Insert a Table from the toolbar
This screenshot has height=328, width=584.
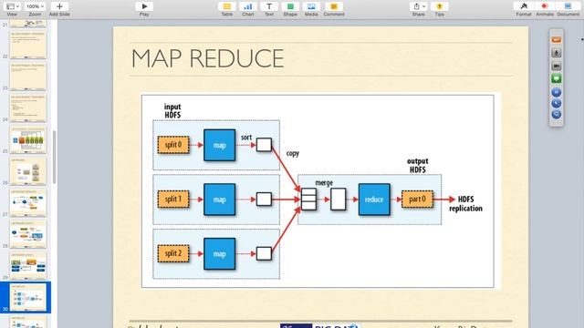(x=227, y=6)
